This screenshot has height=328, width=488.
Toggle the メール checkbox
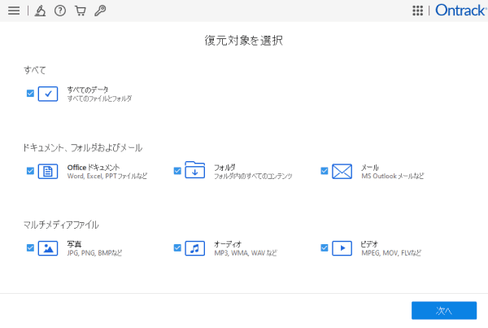coord(325,171)
